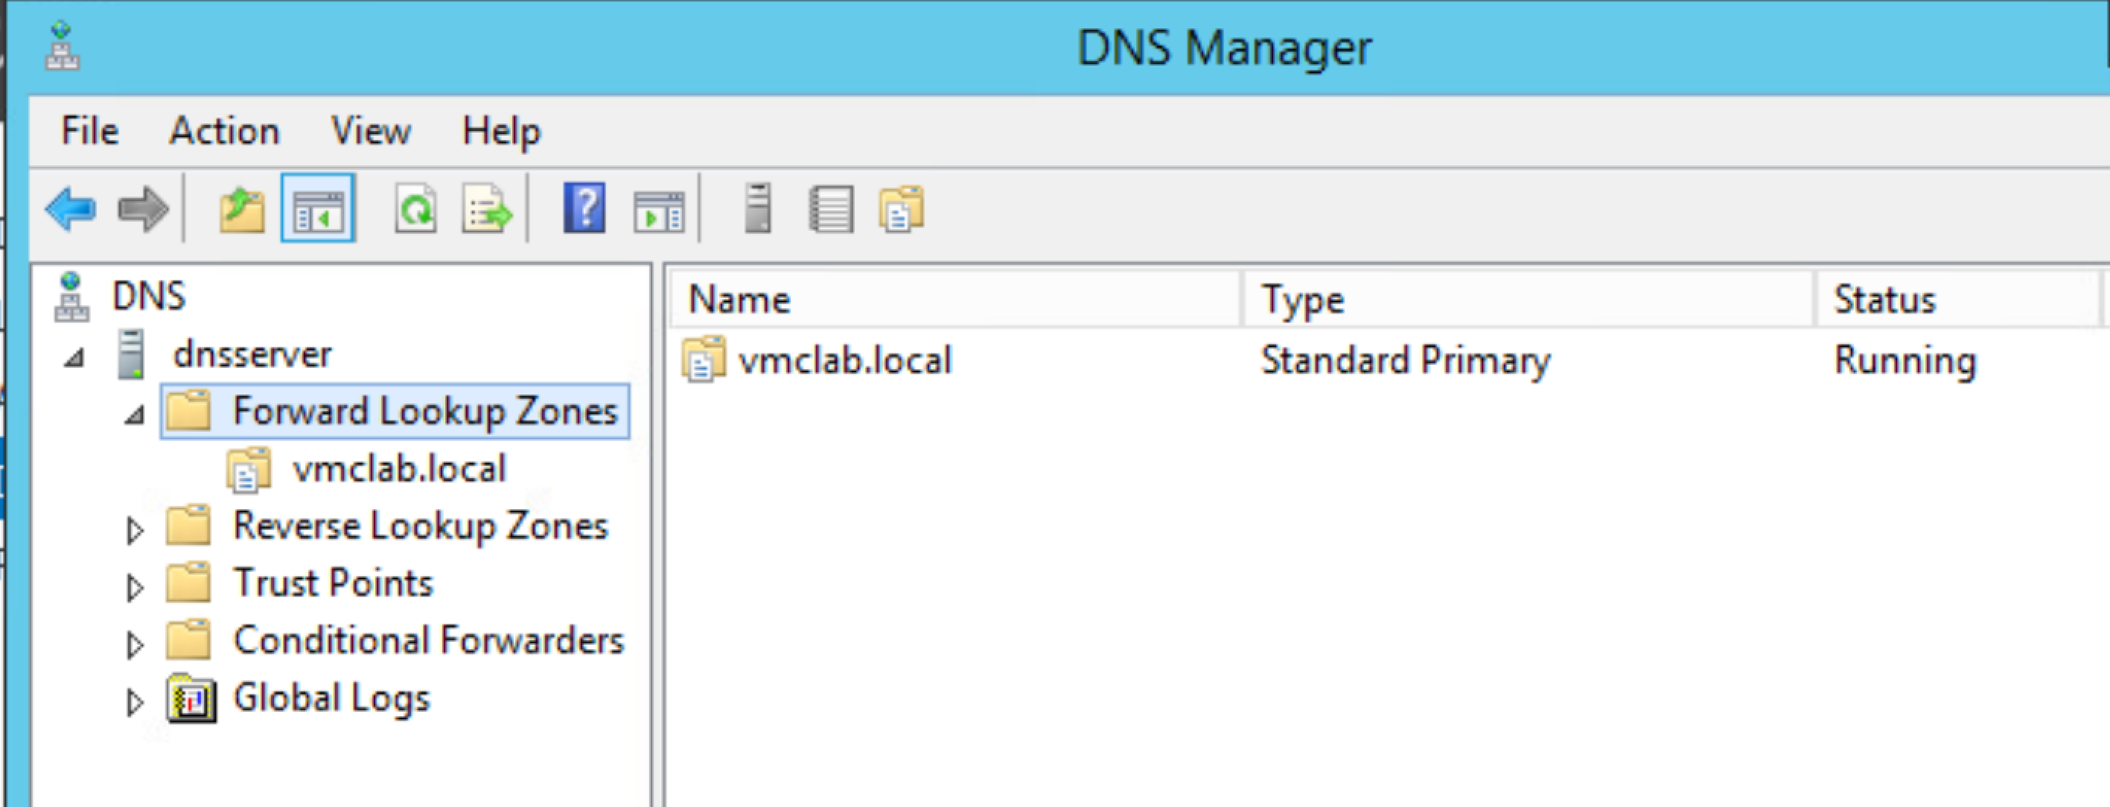Select Forward Lookup Zones in tree
The width and height of the screenshot is (2110, 807).
tap(425, 411)
